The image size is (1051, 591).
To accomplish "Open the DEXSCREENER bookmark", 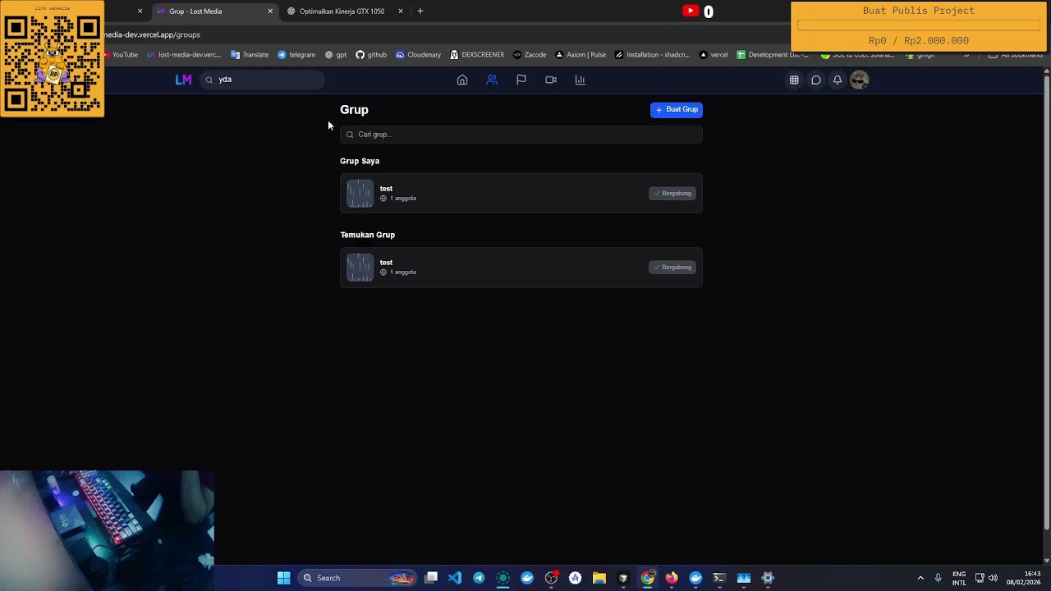I will [477, 55].
